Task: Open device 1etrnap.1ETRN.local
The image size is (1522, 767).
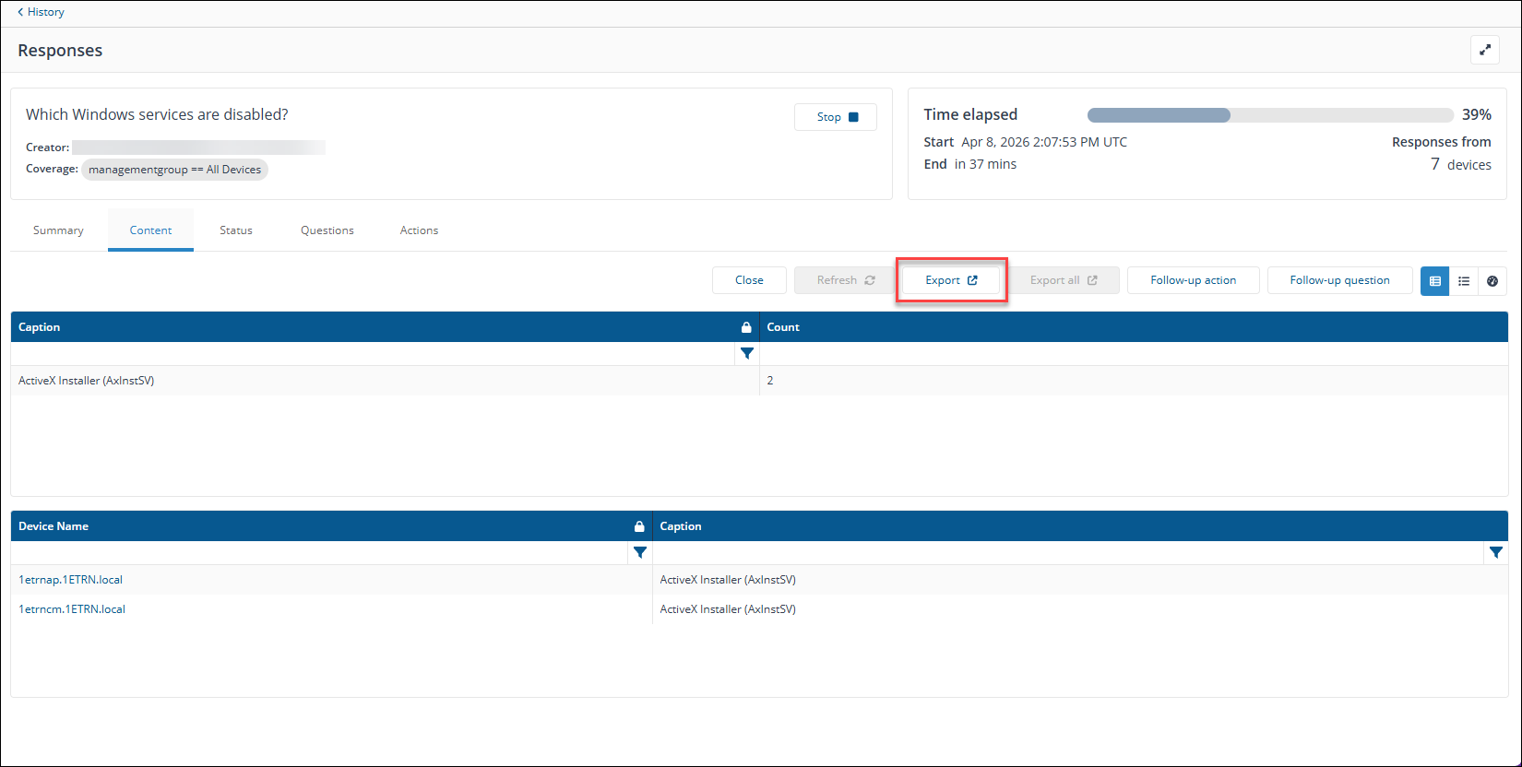Action: (x=71, y=580)
